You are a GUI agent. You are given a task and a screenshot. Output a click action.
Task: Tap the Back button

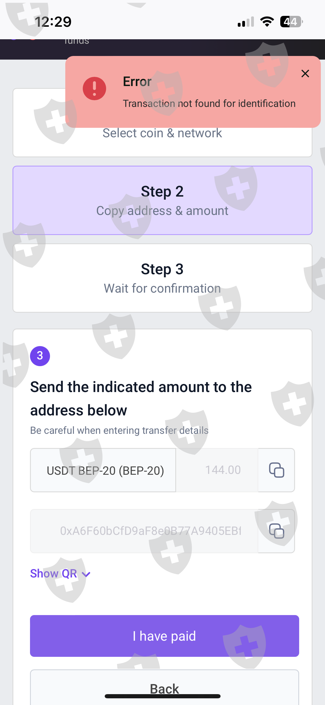pyautogui.click(x=164, y=688)
